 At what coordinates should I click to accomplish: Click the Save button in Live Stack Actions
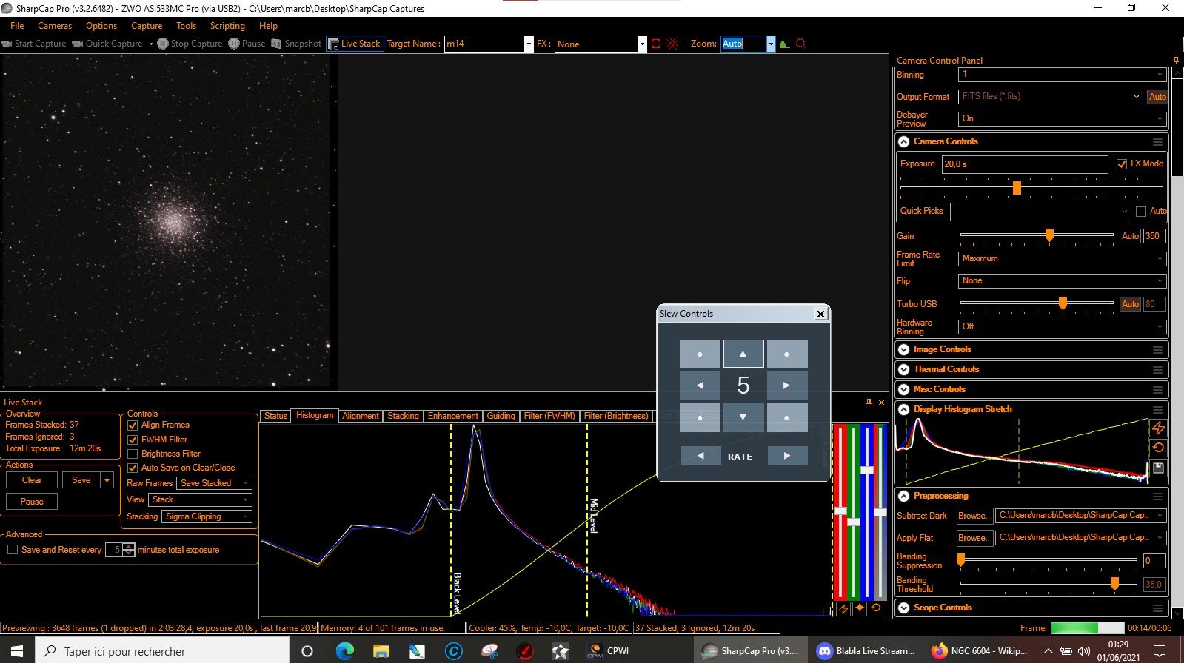[81, 480]
